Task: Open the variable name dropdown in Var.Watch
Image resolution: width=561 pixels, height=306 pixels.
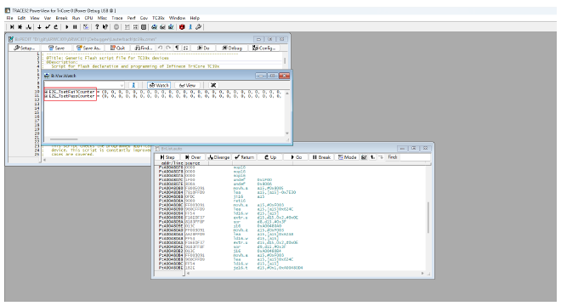Action: point(122,85)
